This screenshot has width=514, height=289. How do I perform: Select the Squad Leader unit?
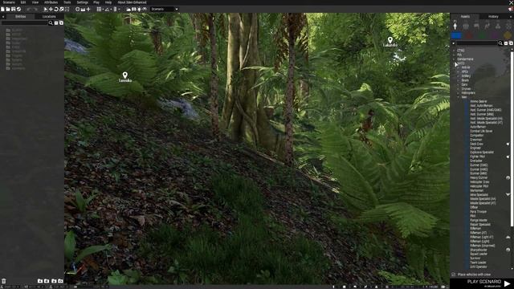479,254
